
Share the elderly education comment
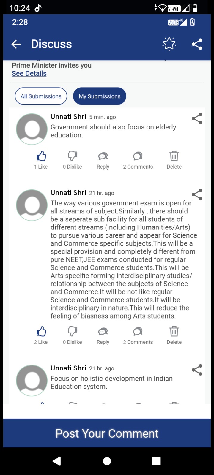click(x=197, y=118)
